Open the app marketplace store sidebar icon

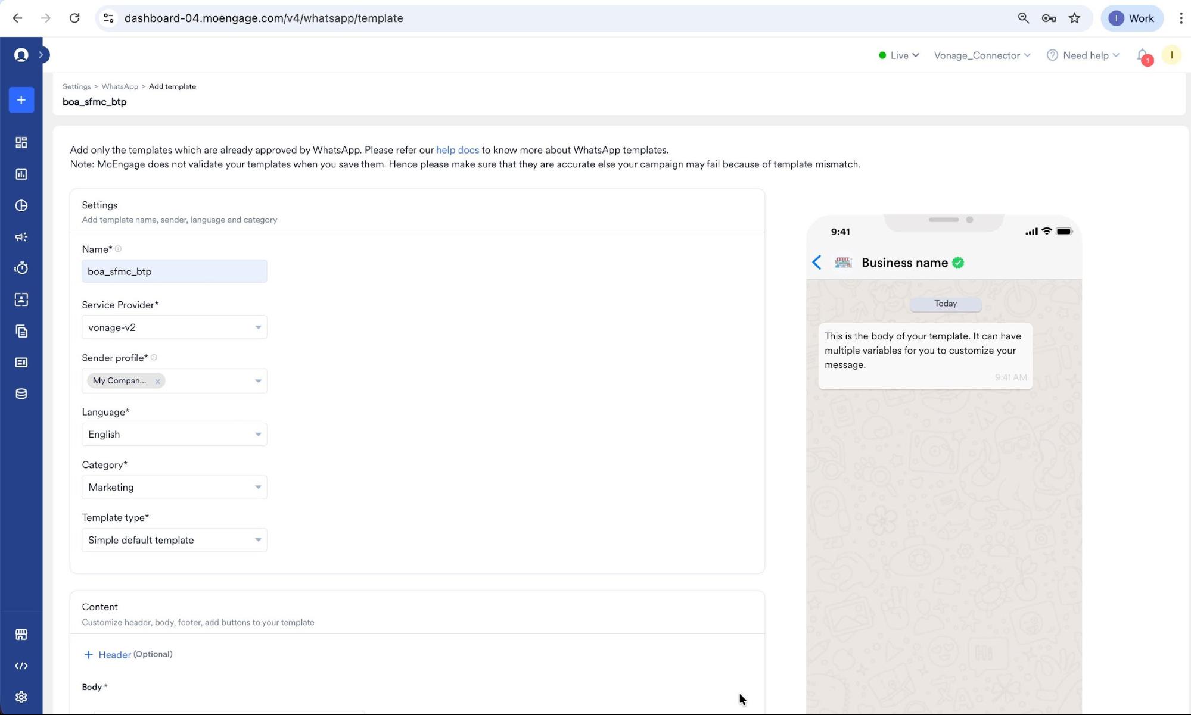click(21, 634)
